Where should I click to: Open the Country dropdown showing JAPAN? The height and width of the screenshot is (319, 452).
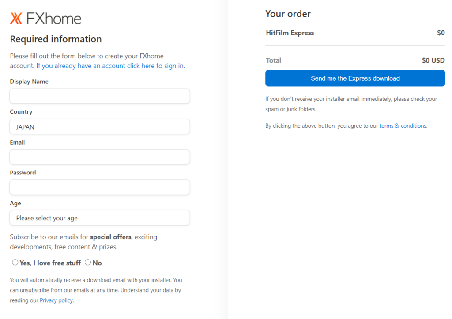[x=100, y=126]
